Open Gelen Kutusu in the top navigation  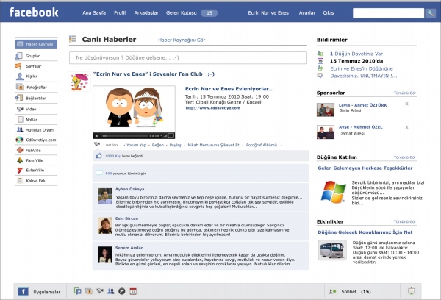pyautogui.click(x=183, y=13)
